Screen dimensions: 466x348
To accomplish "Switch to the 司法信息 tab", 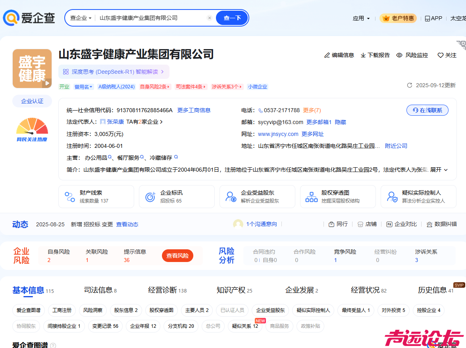I will click(x=100, y=290).
